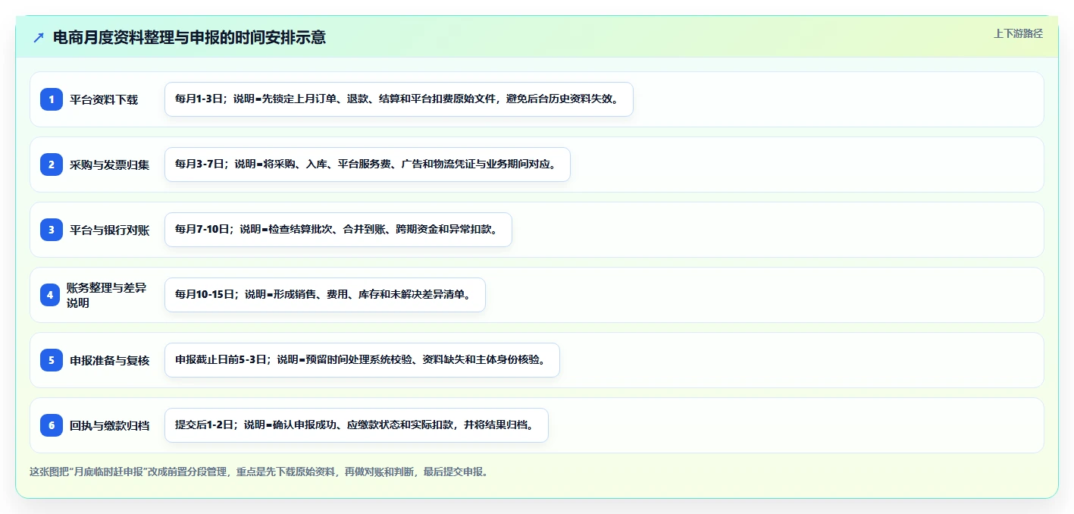Select the 申报准备与复核 step label
This screenshot has height=514, width=1074.
tap(110, 360)
